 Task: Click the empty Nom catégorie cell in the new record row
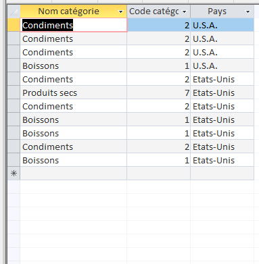point(74,174)
